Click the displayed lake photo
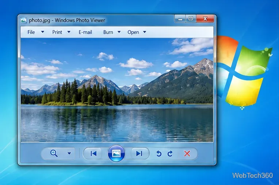Viewport: 279px width, 185px height. coord(117,90)
